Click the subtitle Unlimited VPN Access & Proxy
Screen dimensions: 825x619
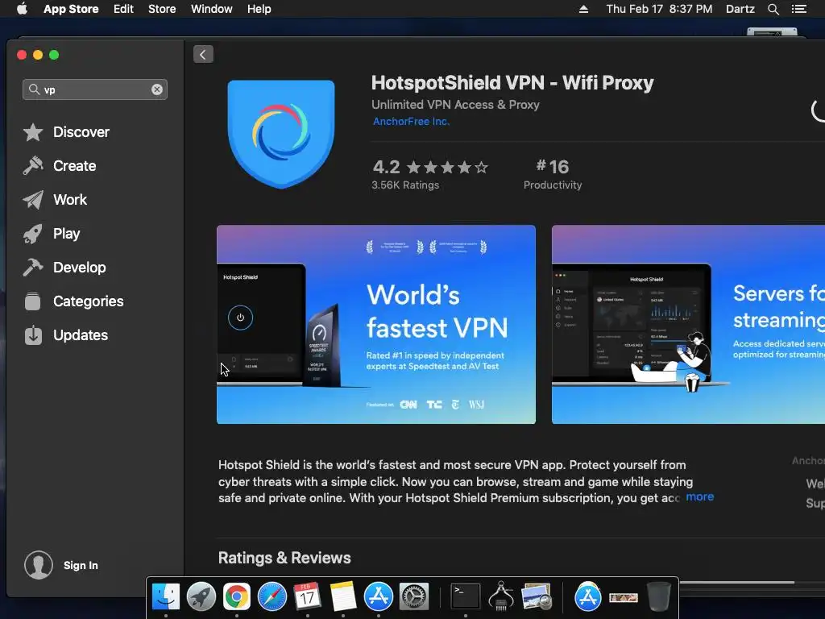point(456,105)
